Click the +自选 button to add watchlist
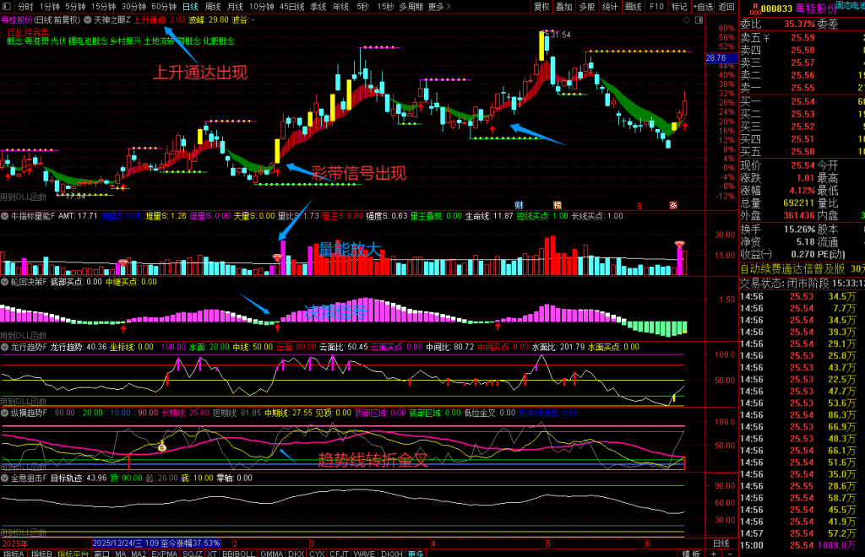865x557 pixels. coord(703,7)
